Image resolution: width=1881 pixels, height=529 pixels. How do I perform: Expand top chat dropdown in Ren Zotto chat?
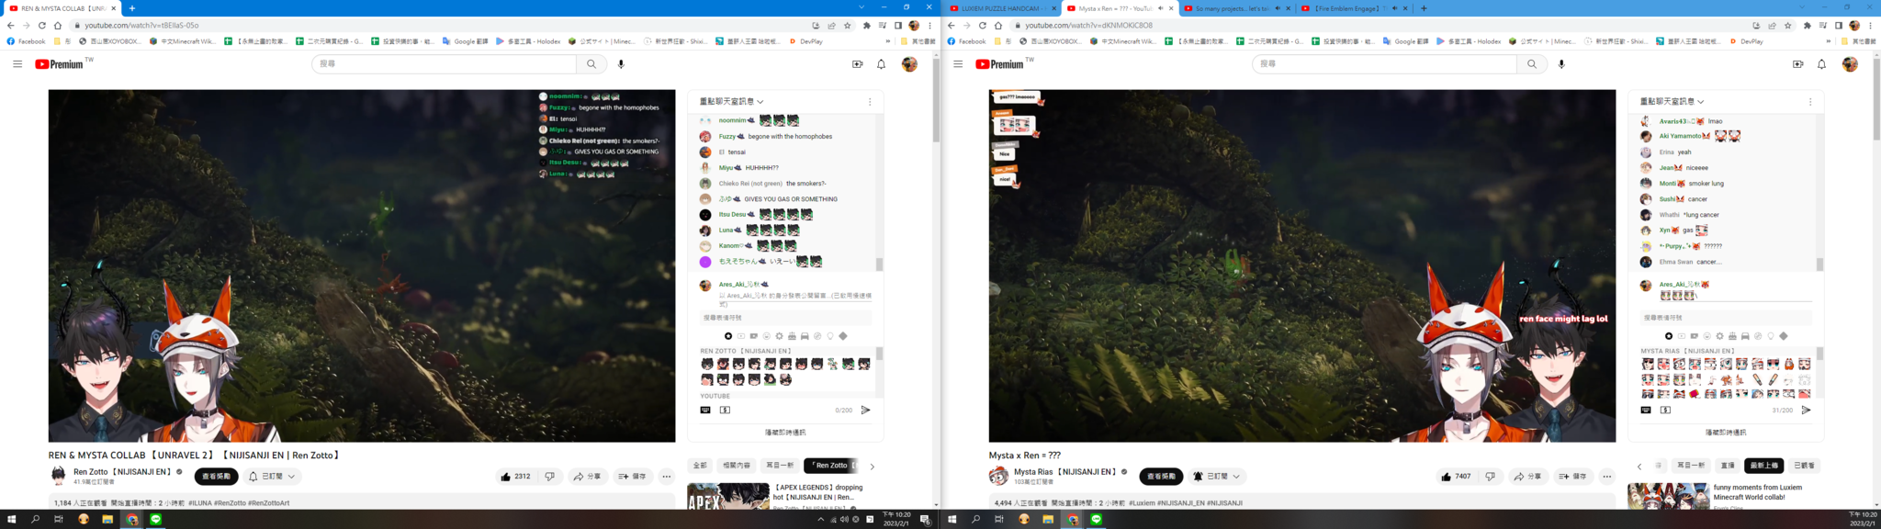pyautogui.click(x=732, y=102)
